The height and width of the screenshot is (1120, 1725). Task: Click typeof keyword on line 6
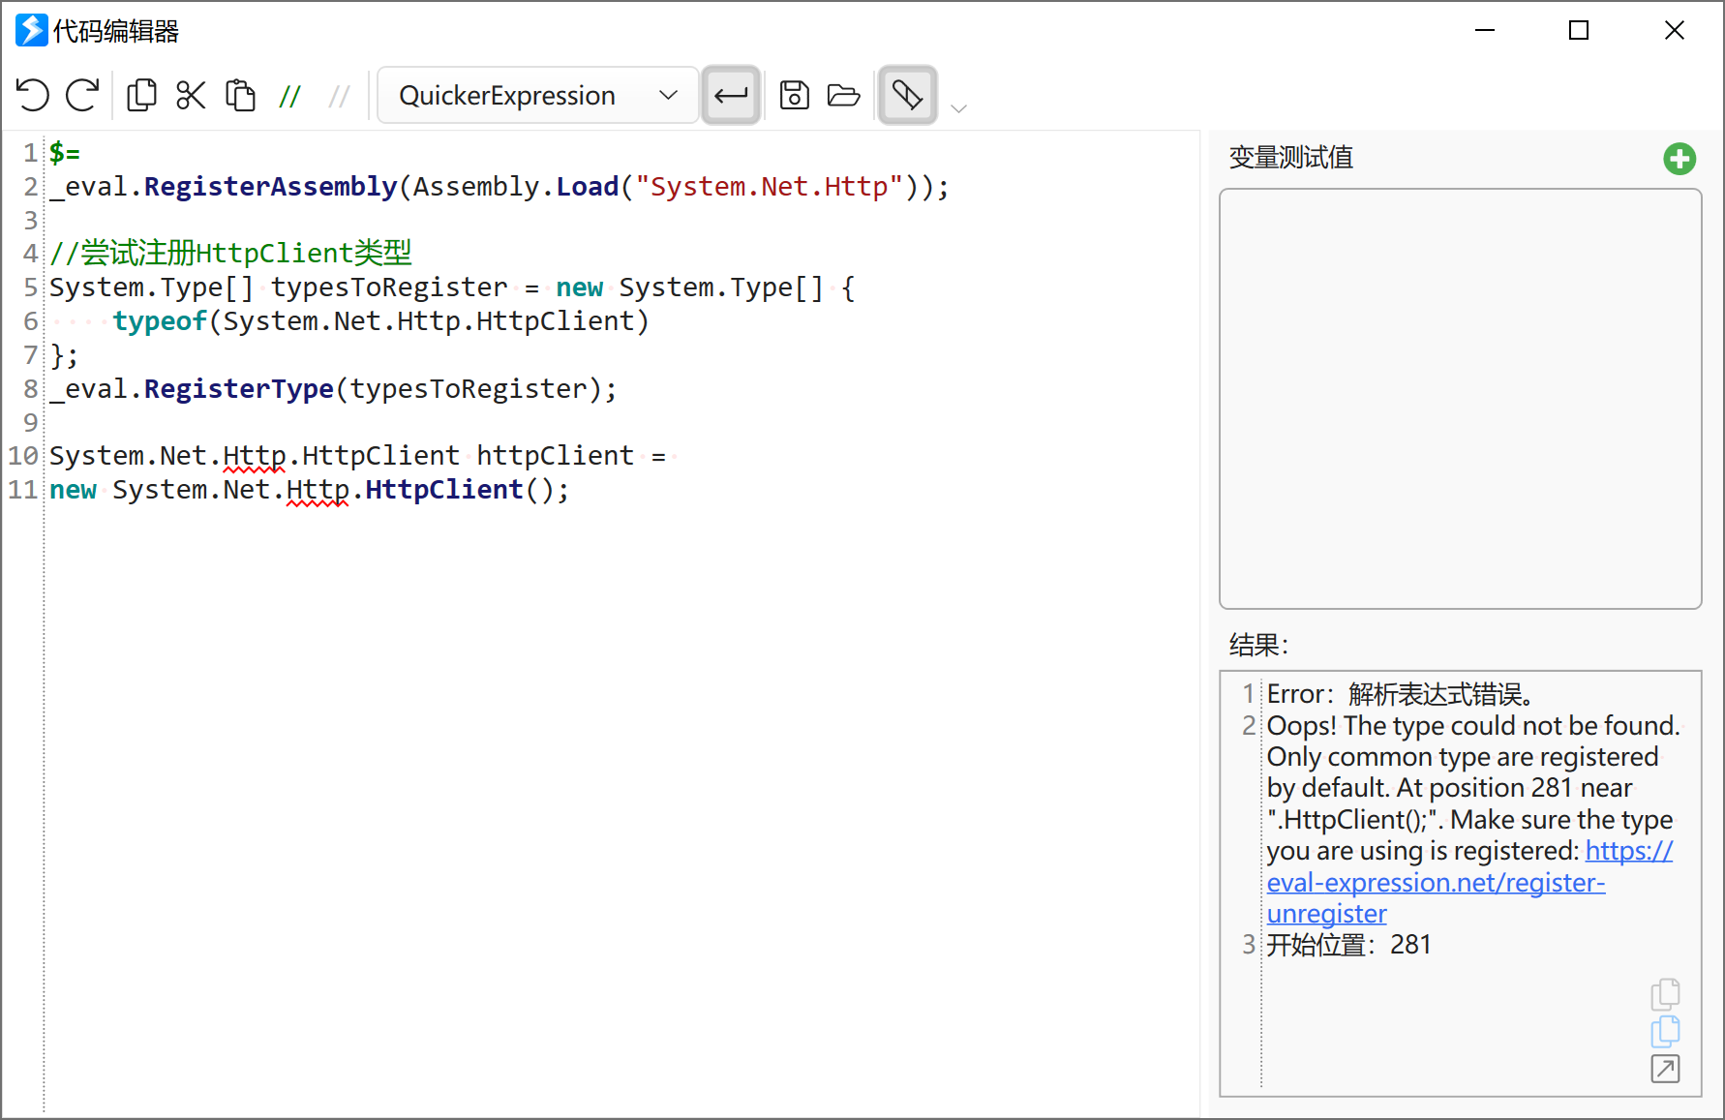[x=160, y=321]
